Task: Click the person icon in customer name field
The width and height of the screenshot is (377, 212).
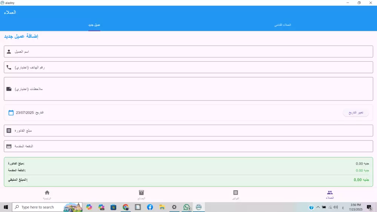Action: (x=9, y=52)
